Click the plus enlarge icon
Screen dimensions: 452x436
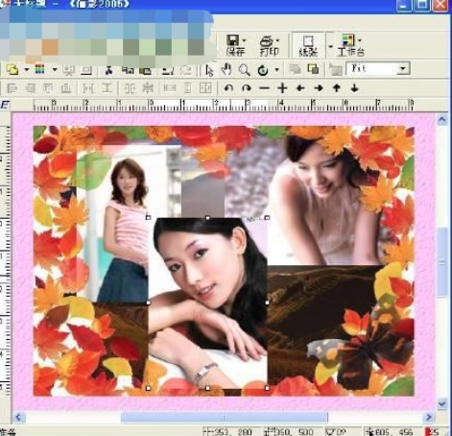pos(282,88)
